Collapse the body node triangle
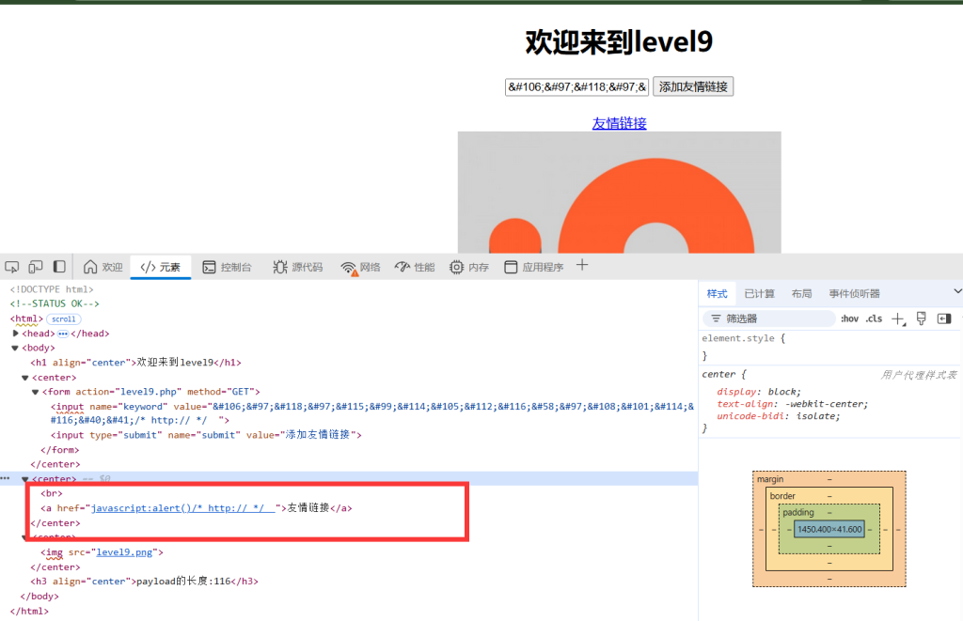This screenshot has height=621, width=963. click(15, 348)
